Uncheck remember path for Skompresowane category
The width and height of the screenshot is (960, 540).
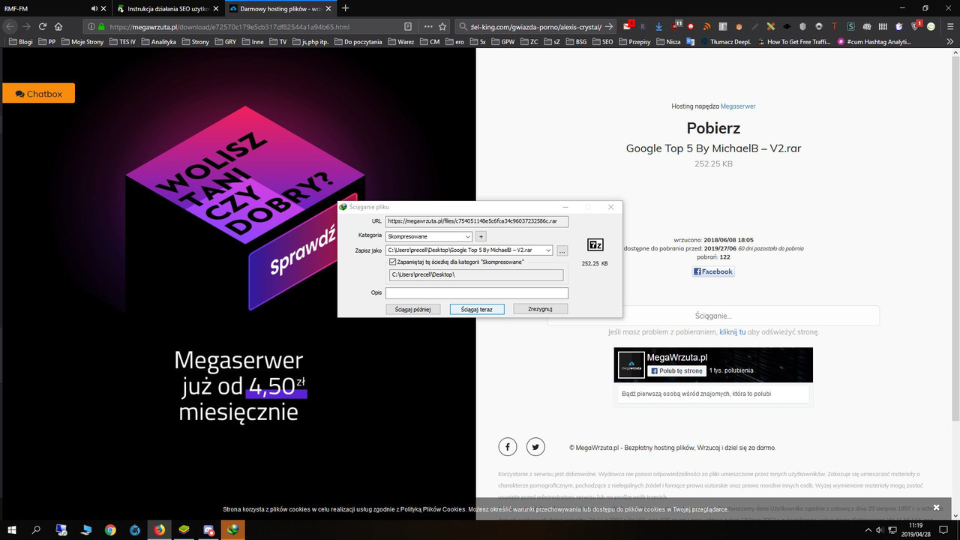pos(393,262)
